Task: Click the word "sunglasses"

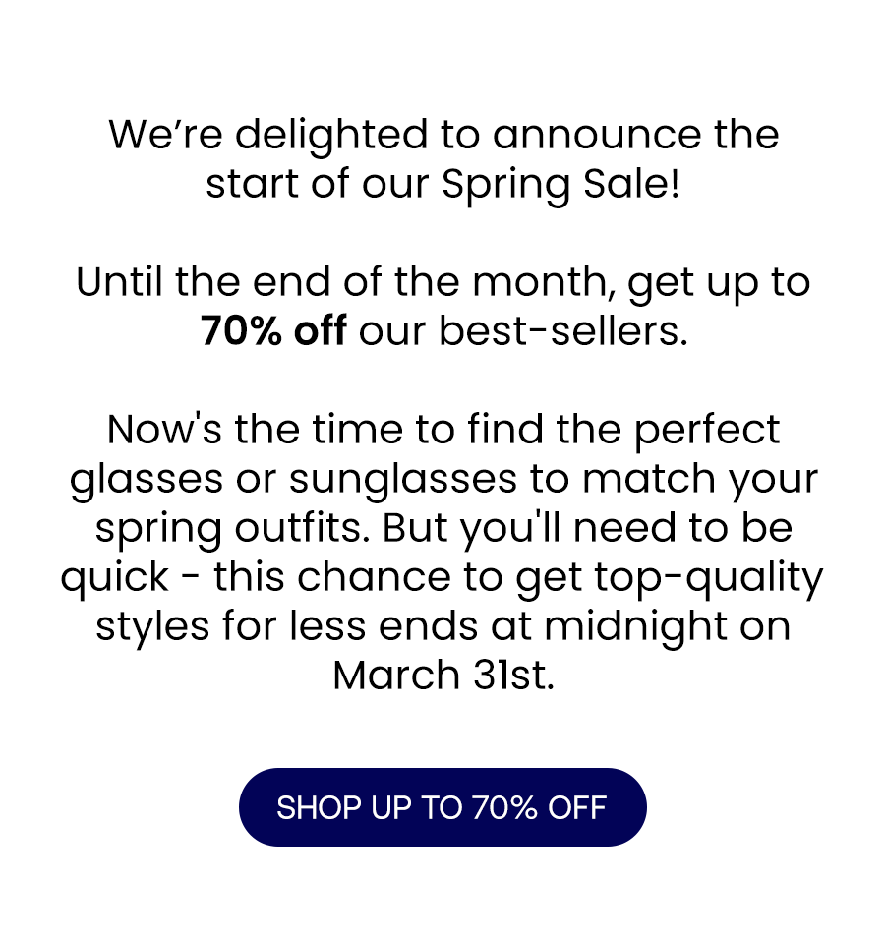Action: (x=402, y=480)
